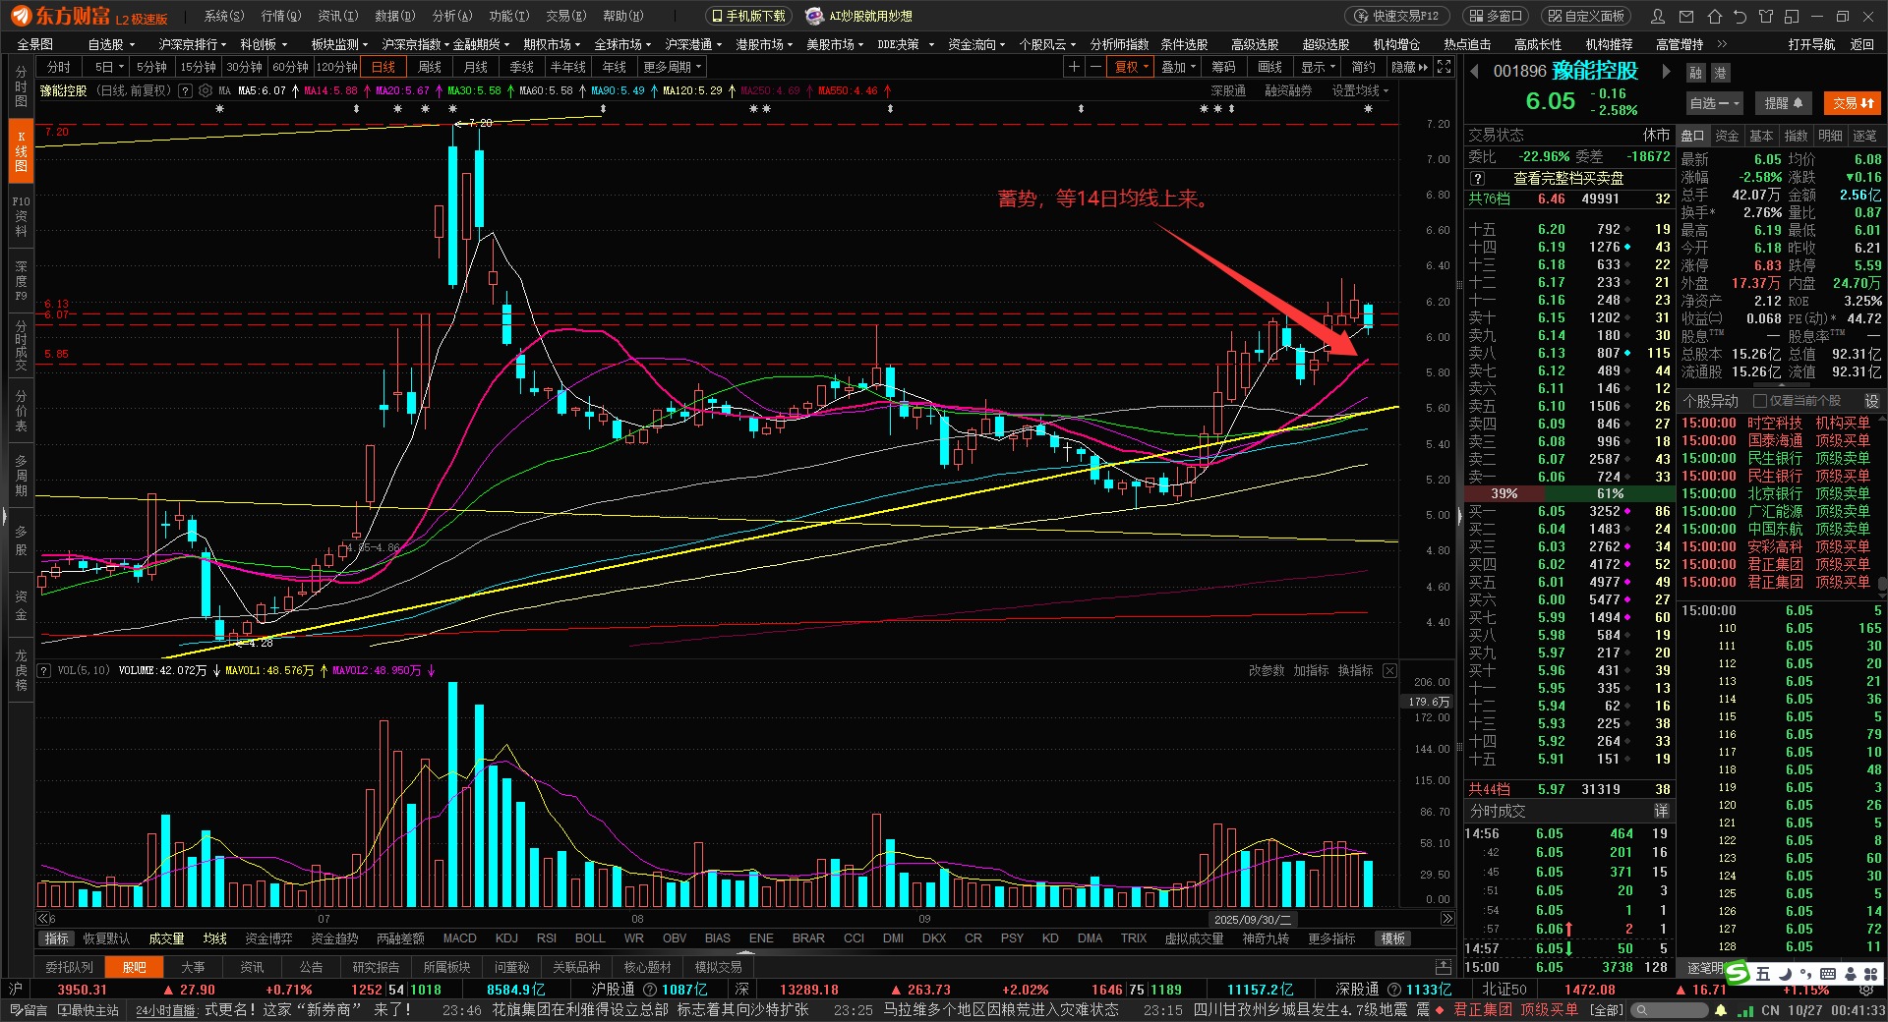Click the skin (shirt) theme icon
This screenshot has height=1022, width=1888.
[1766, 17]
